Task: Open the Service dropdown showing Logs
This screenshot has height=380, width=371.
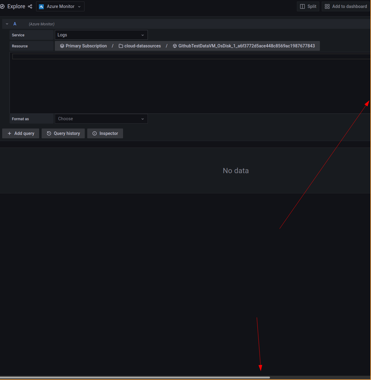Action: coord(101,35)
